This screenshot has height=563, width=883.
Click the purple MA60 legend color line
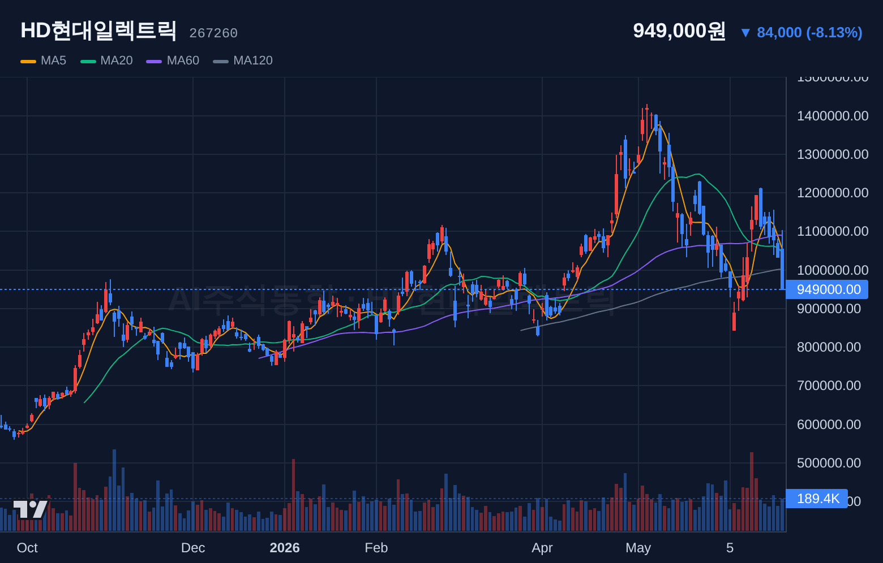(x=154, y=61)
